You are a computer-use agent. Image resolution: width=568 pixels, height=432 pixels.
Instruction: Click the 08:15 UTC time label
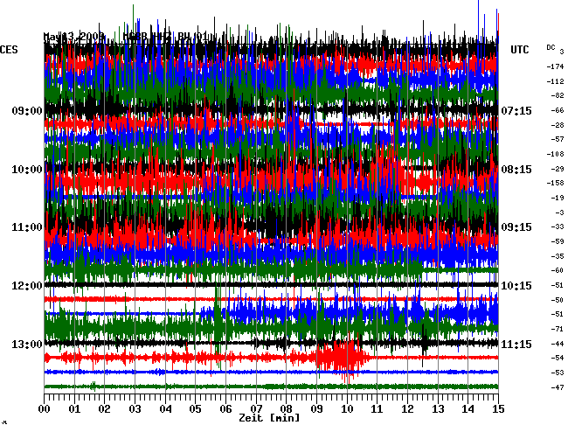pos(516,170)
